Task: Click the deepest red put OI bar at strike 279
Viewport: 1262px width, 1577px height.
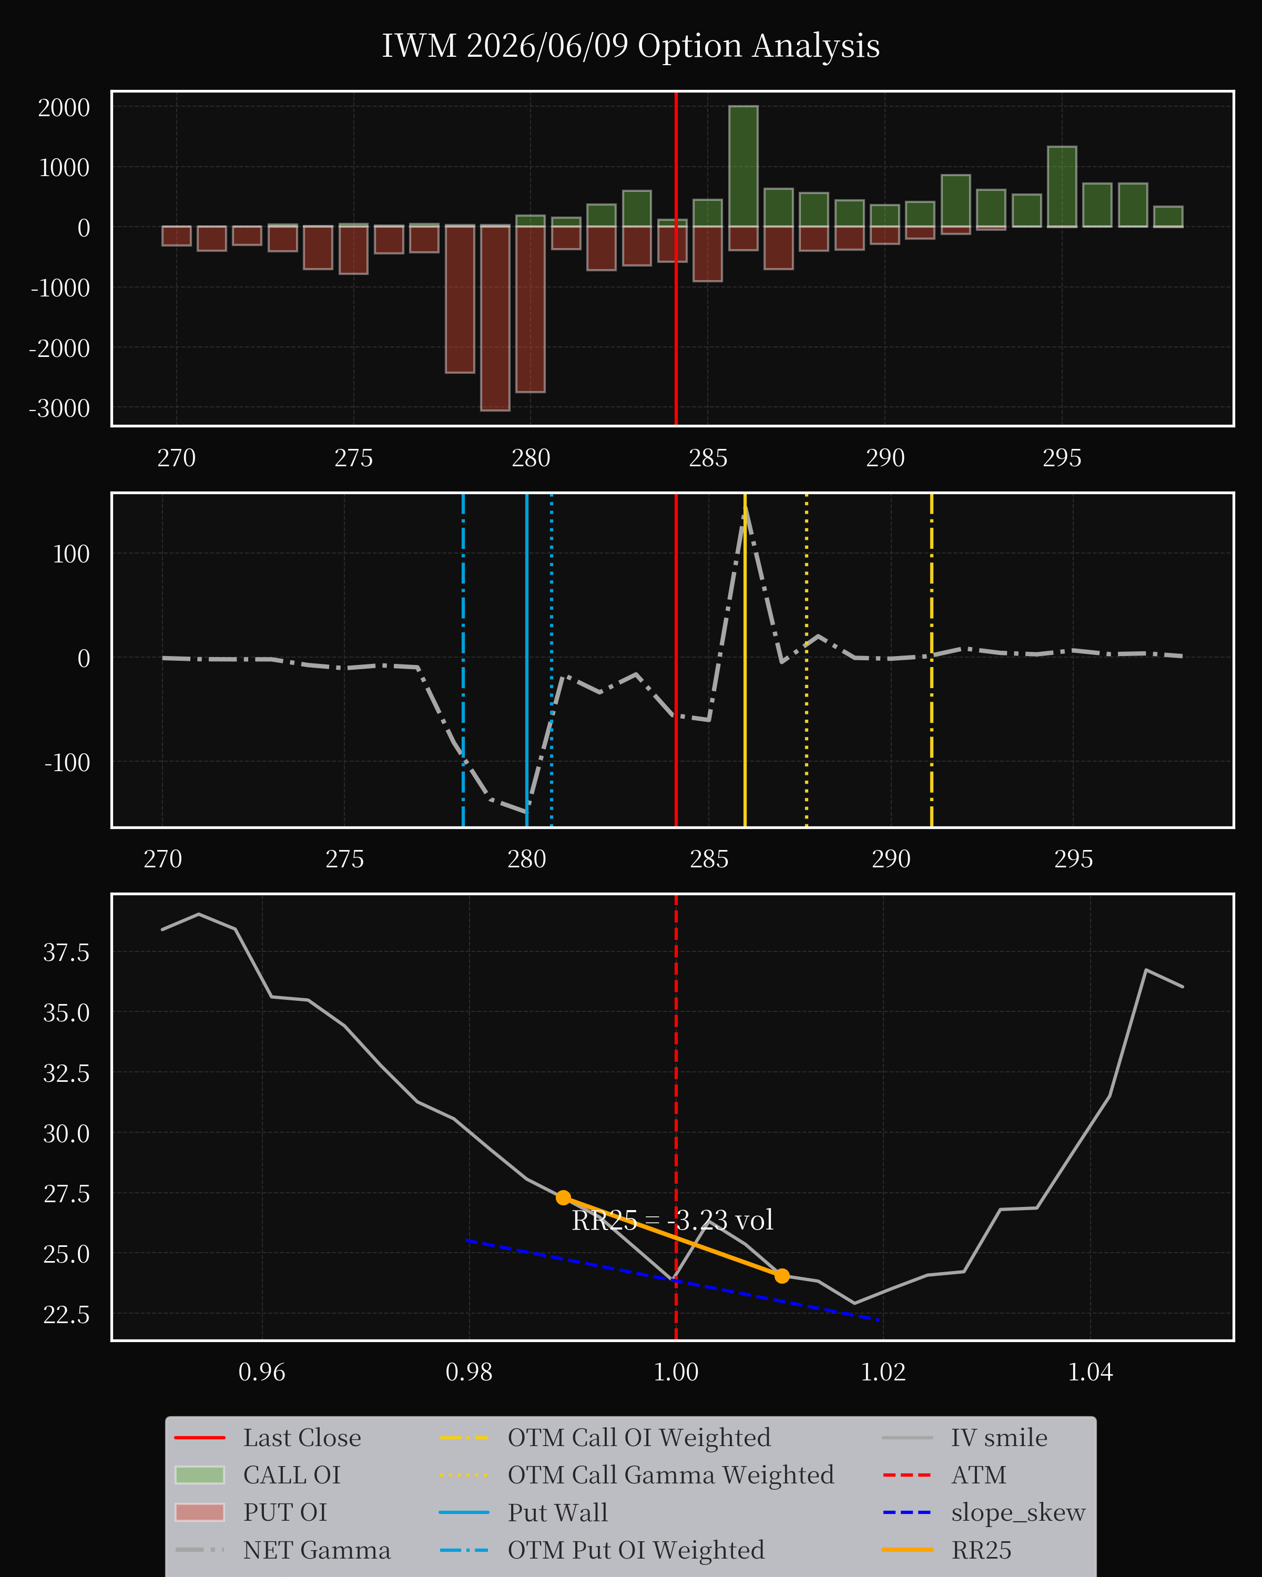Action: [x=495, y=318]
